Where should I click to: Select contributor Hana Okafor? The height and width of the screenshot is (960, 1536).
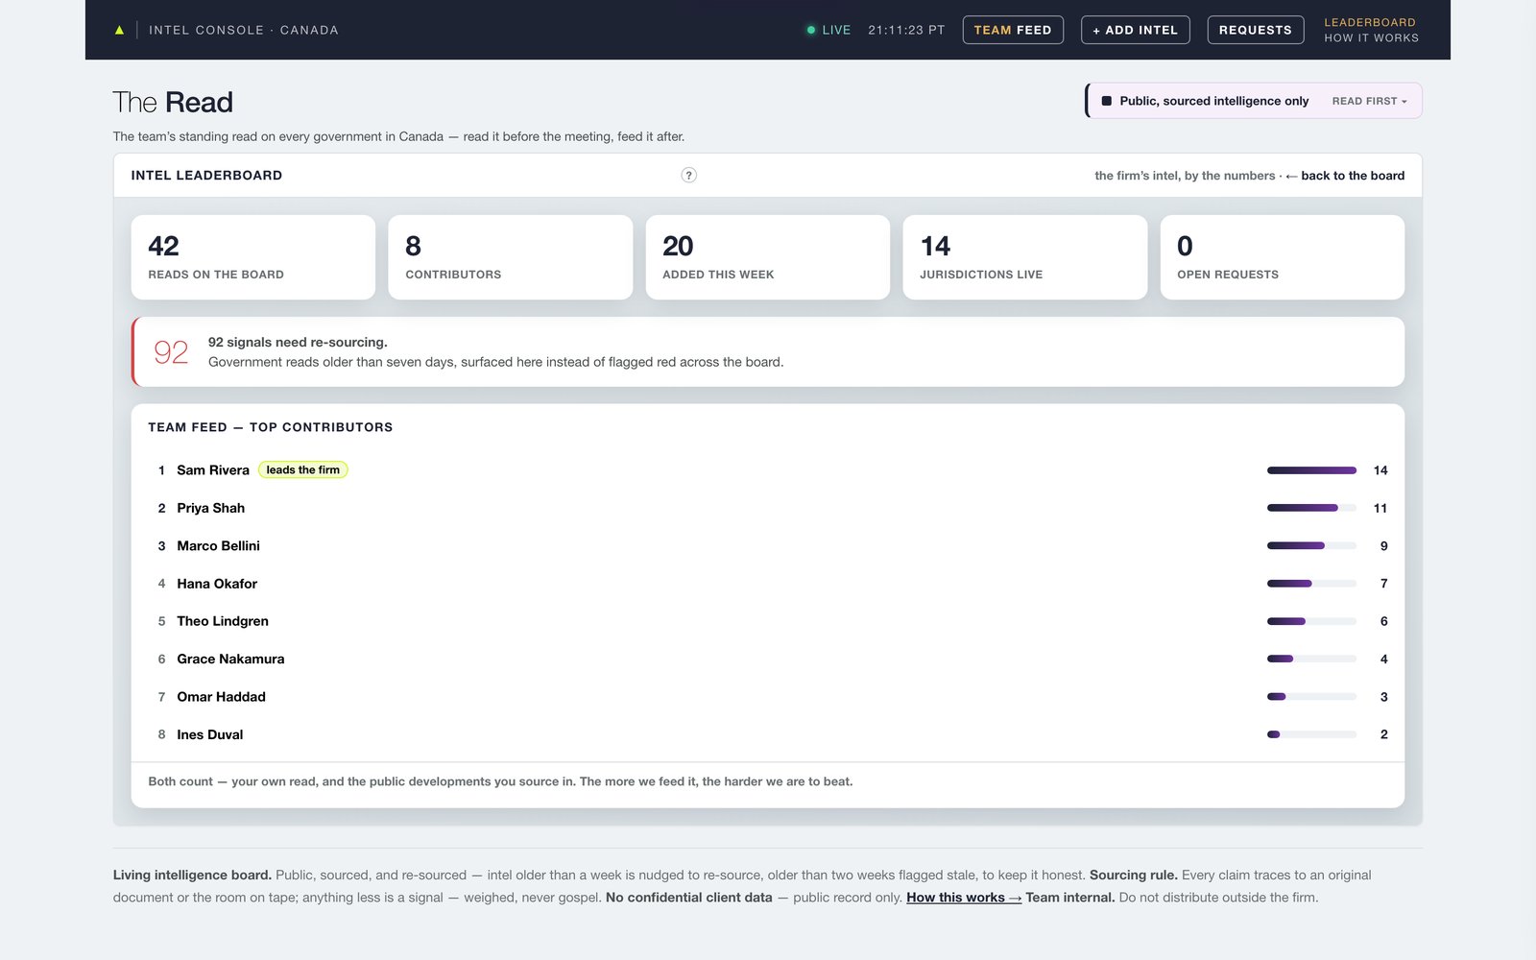click(x=217, y=584)
